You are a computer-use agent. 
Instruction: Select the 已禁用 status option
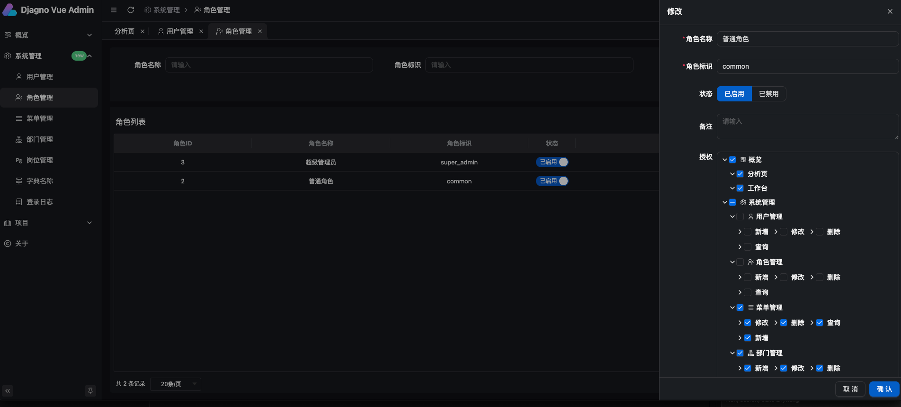(x=768, y=94)
